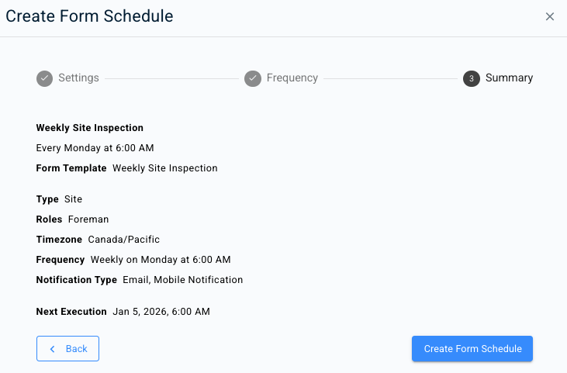
Task: Click the Settings step checkmark icon
Action: (44, 78)
